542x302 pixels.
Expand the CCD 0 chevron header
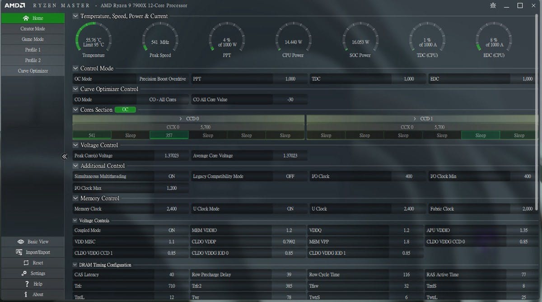181,119
